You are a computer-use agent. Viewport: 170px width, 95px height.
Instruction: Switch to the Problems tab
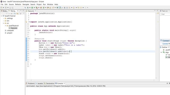[x=30, y=83]
